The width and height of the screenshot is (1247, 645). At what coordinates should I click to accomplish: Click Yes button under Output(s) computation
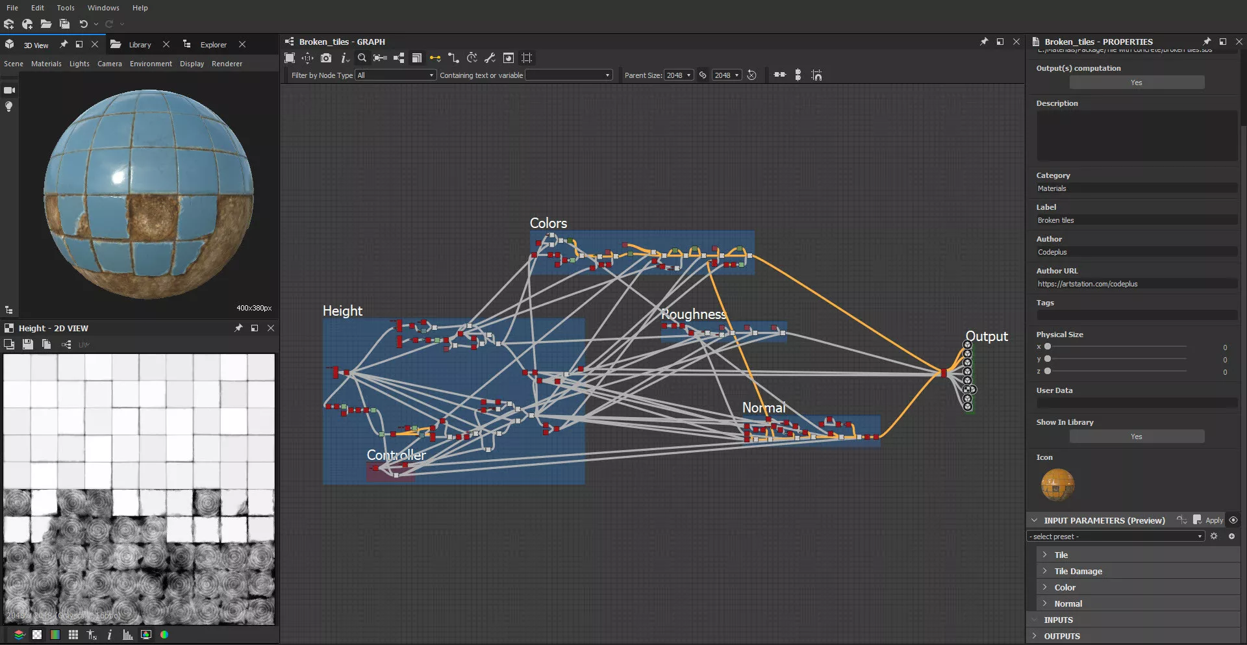tap(1136, 82)
